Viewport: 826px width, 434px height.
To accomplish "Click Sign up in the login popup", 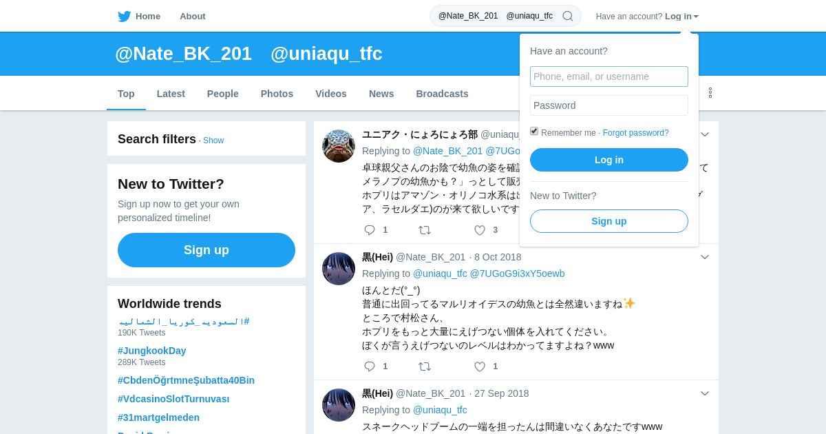I will [x=609, y=221].
